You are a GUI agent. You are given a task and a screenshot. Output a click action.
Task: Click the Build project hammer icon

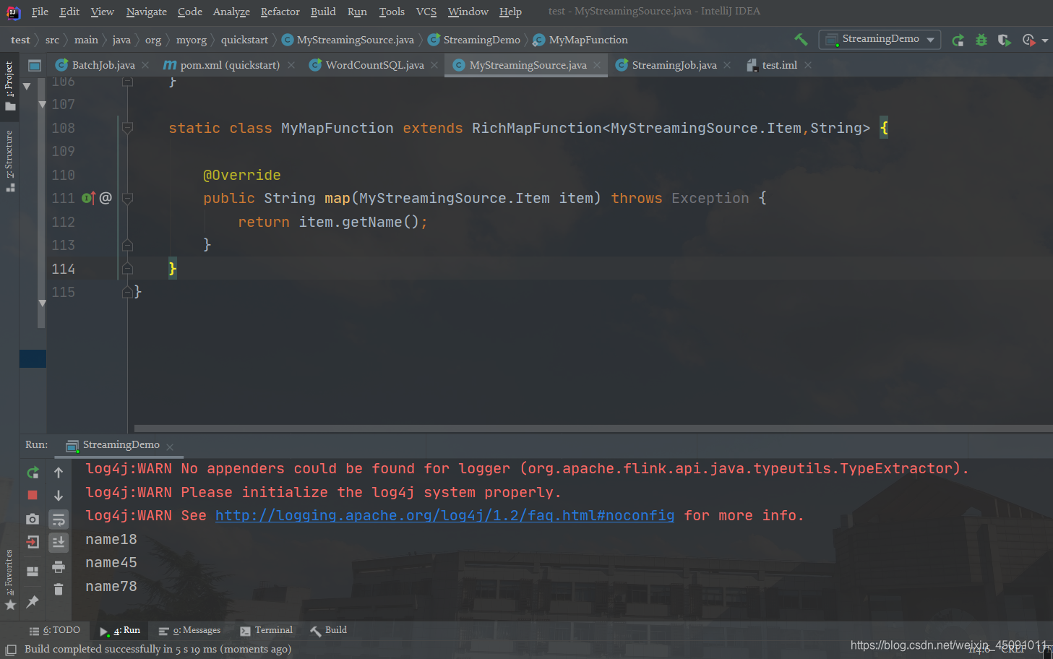coord(801,39)
